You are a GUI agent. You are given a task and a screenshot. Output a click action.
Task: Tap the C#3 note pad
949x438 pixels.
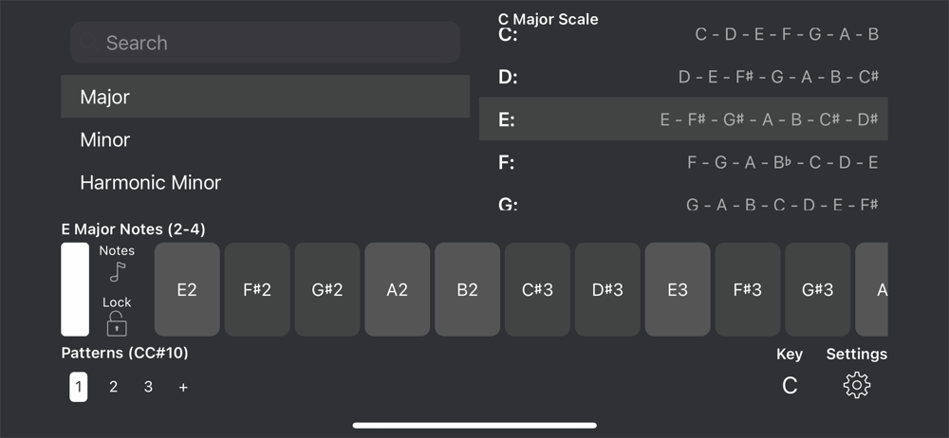[x=537, y=289]
